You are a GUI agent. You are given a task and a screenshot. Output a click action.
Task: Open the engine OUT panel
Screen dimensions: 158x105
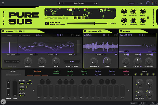(78, 35)
